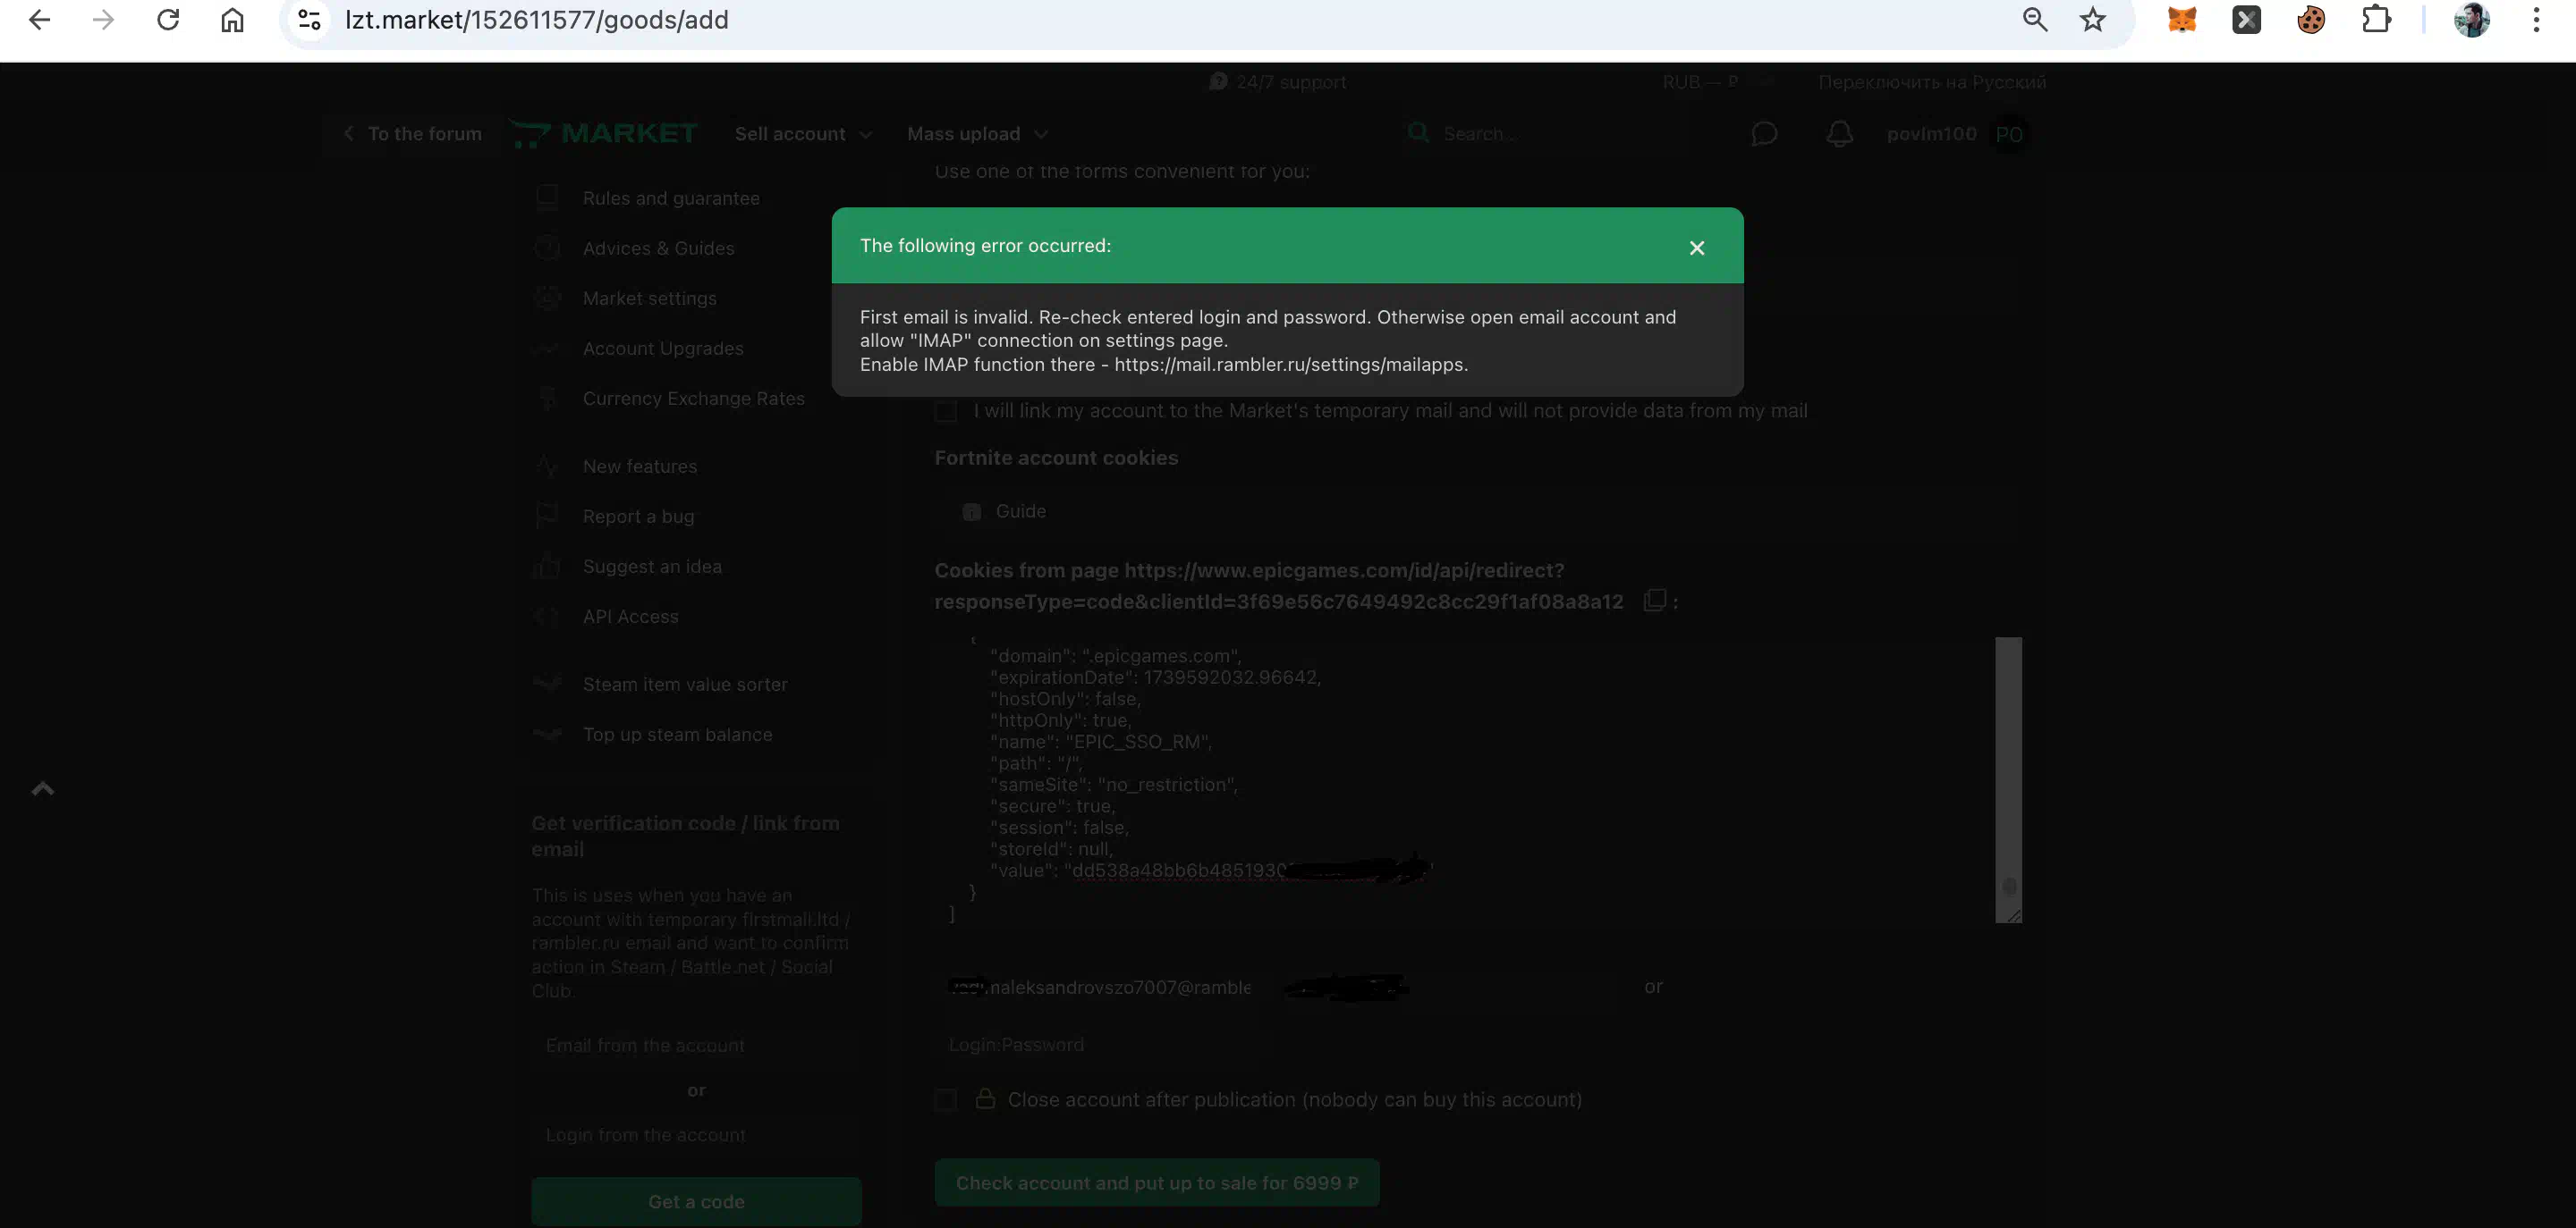The image size is (2576, 1228).
Task: Open the zoom magnifier in address bar
Action: [2034, 20]
